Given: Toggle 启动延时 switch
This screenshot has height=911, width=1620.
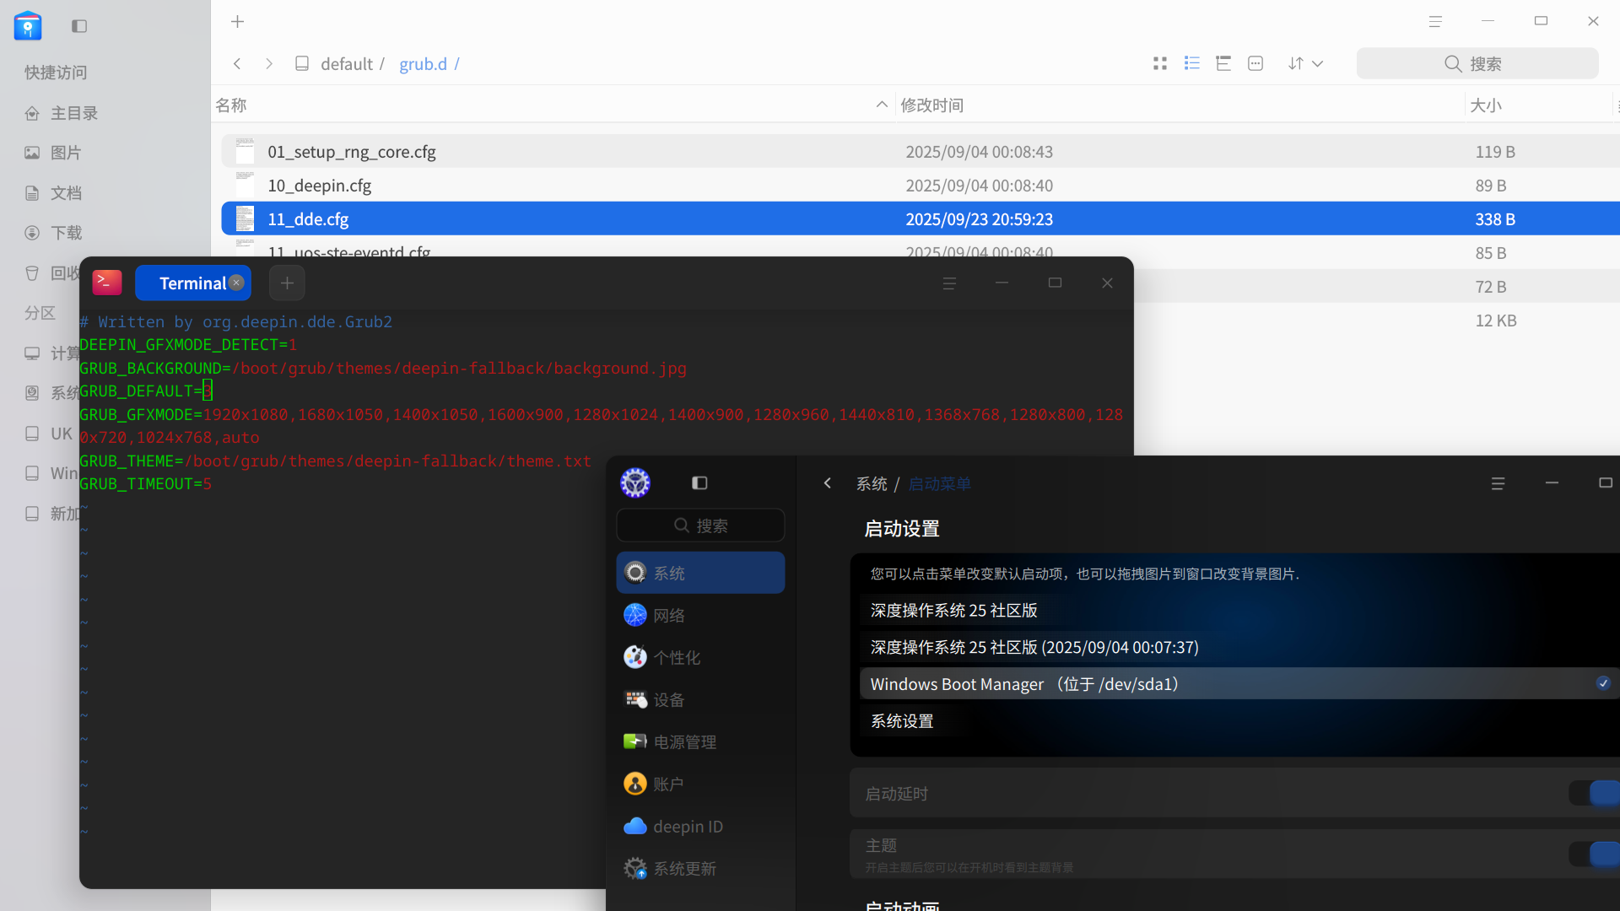Looking at the screenshot, I should click(1595, 793).
